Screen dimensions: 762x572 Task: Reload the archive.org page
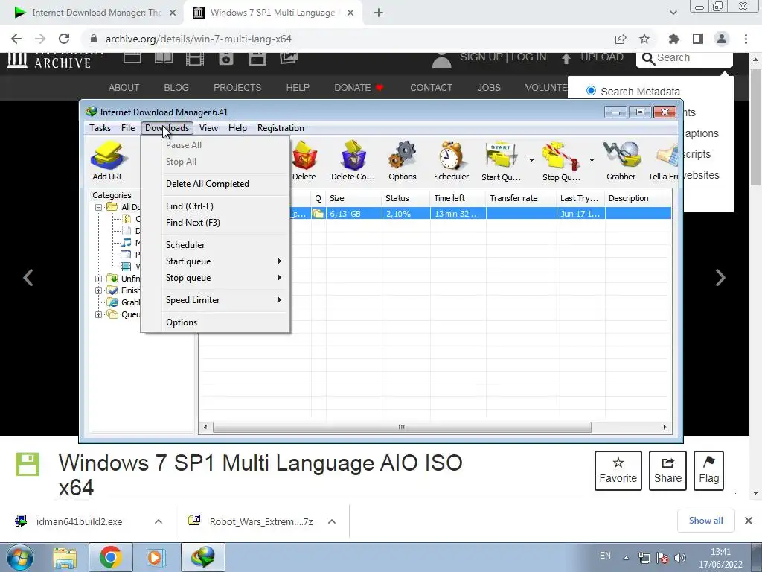(64, 39)
